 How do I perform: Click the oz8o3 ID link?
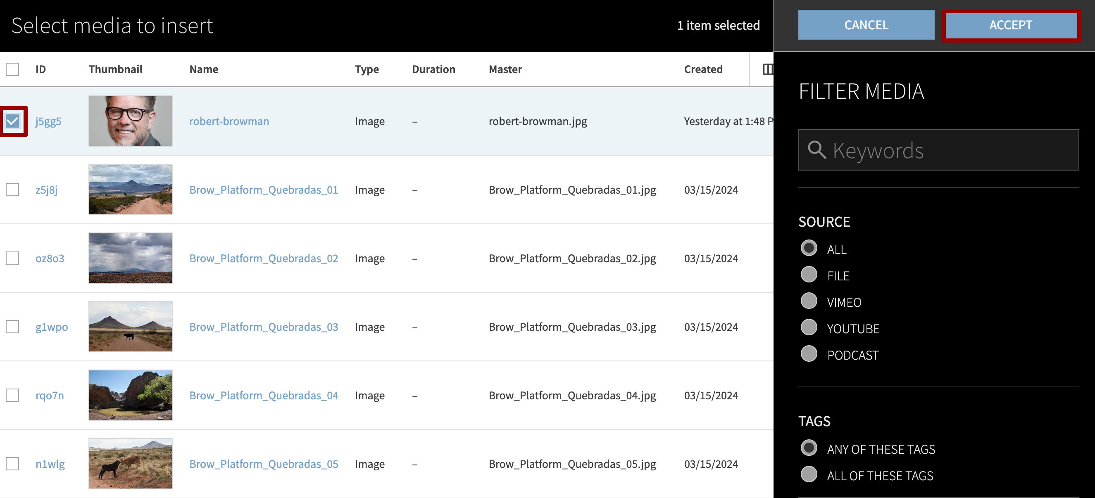coord(50,258)
